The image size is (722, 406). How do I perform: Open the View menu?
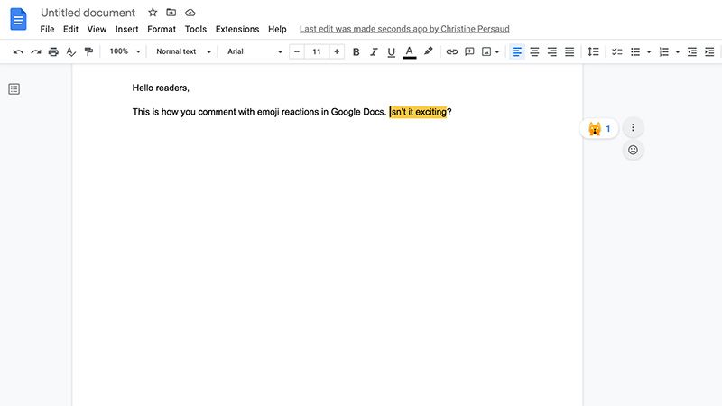tap(97, 29)
